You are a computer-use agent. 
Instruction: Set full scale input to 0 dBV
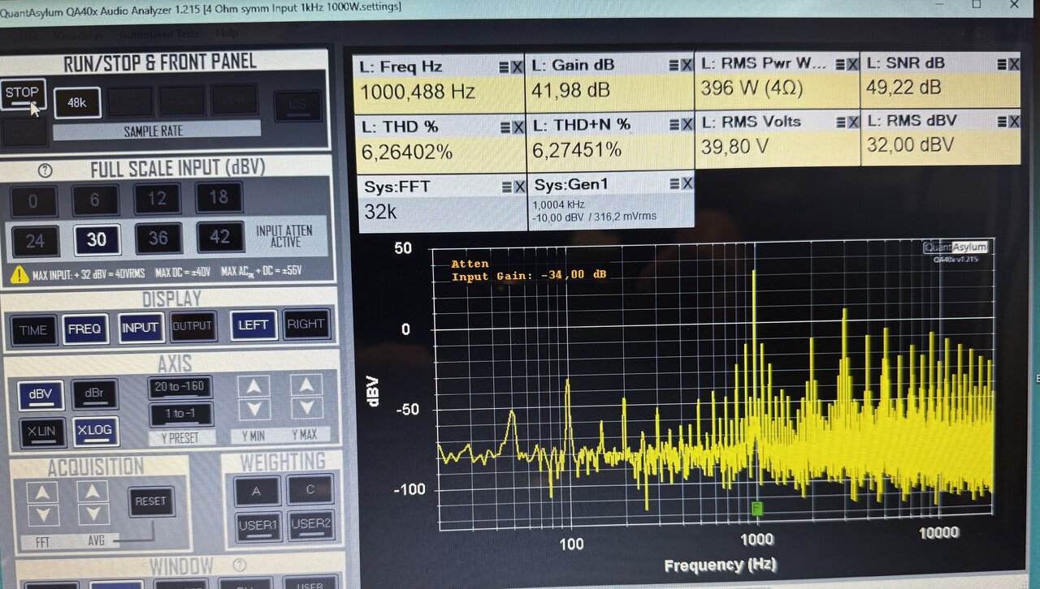[33, 200]
